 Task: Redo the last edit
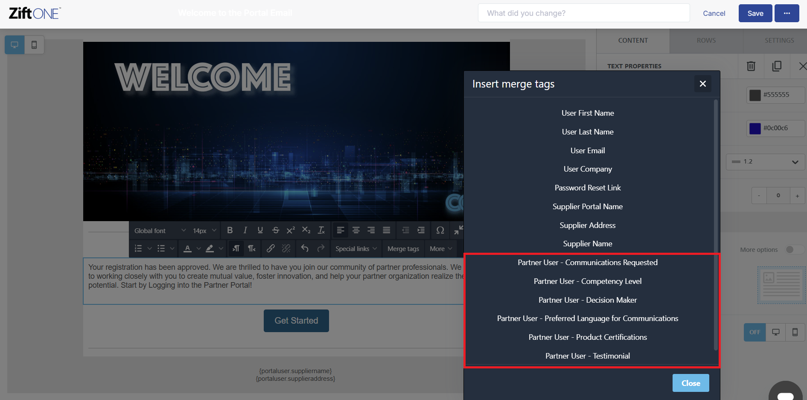click(x=320, y=248)
